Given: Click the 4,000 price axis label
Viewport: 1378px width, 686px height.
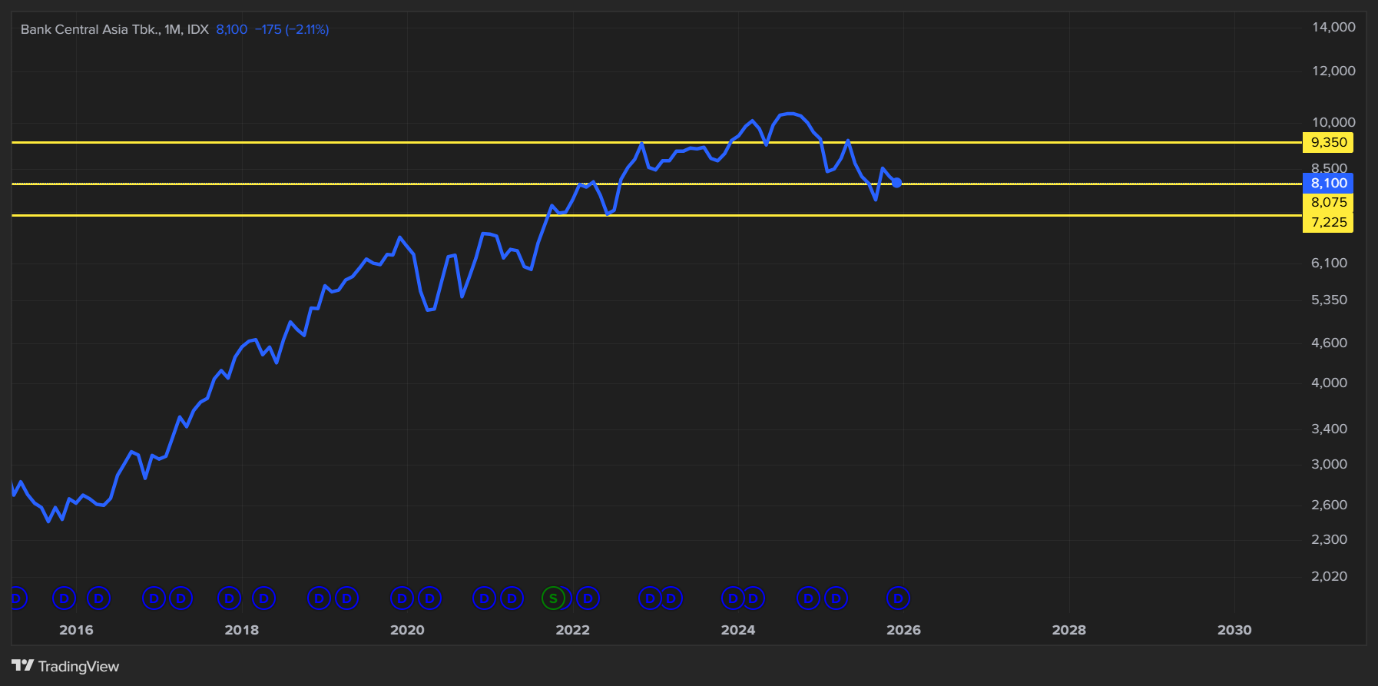Looking at the screenshot, I should point(1329,383).
